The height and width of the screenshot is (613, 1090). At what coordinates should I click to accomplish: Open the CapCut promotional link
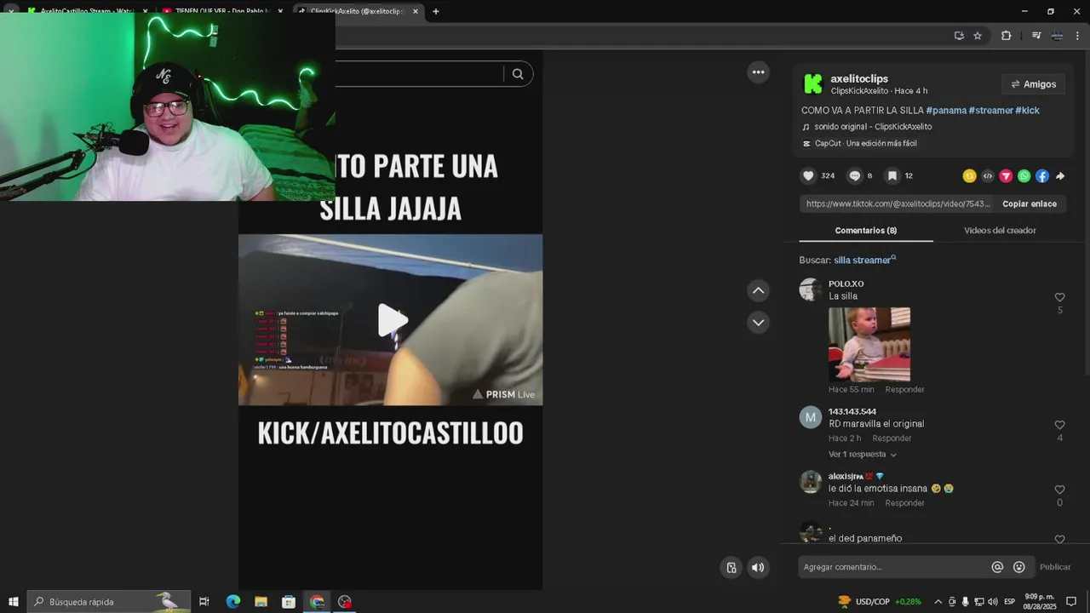tap(859, 144)
